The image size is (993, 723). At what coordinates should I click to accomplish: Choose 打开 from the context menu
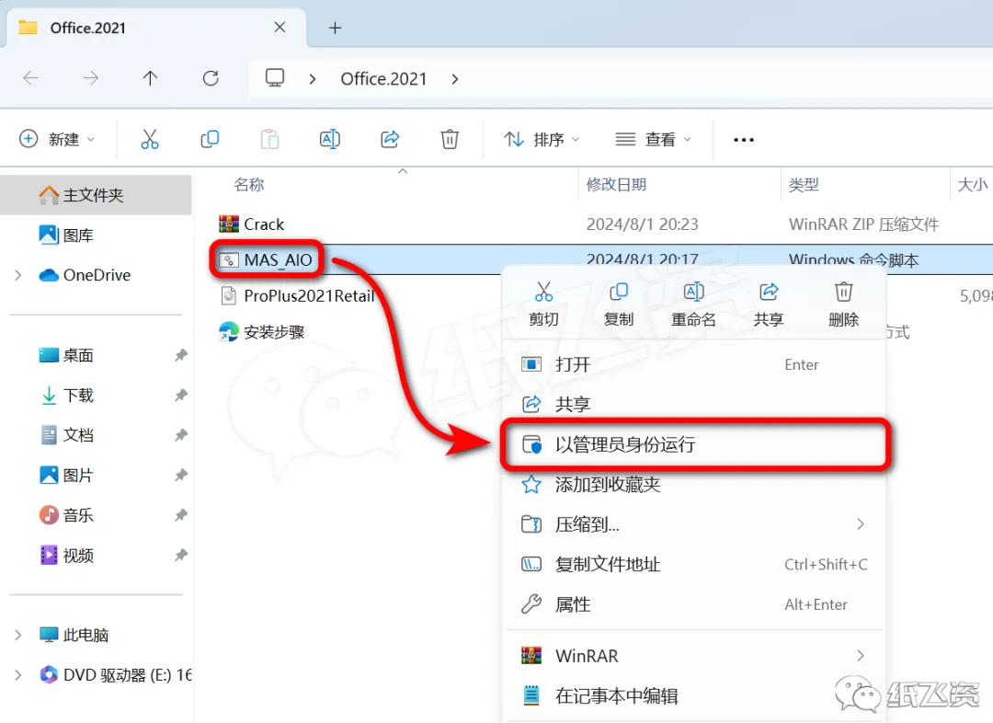click(694, 364)
